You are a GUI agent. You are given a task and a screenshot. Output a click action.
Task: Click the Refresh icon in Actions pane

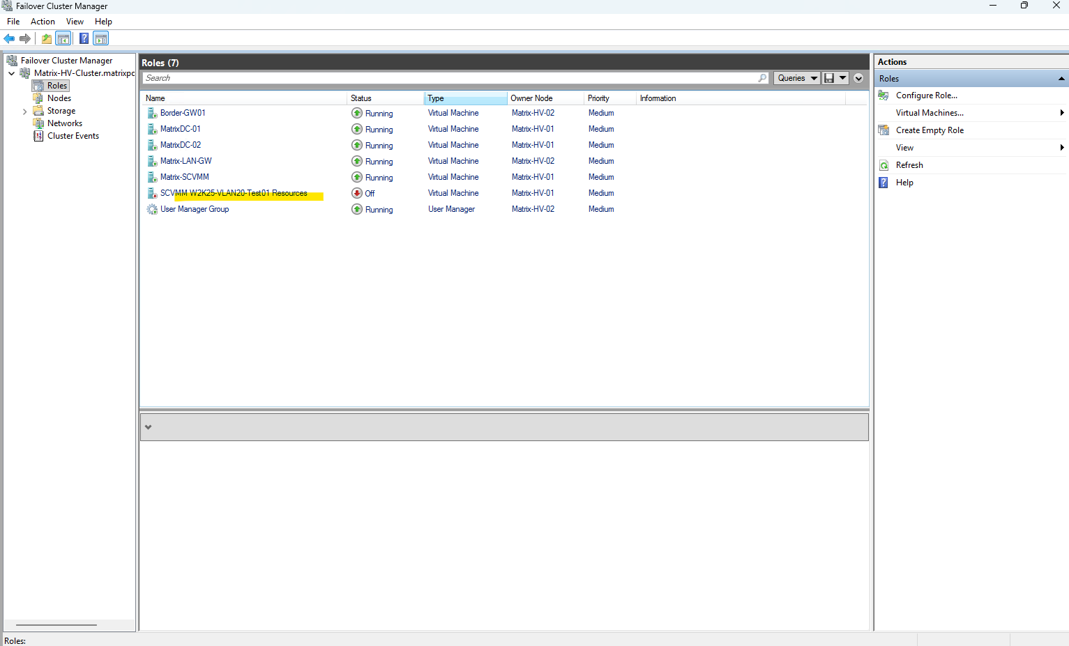click(884, 165)
